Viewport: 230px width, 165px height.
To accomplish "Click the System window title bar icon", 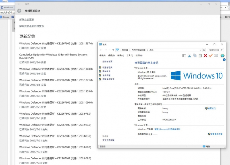I will point(100,44).
